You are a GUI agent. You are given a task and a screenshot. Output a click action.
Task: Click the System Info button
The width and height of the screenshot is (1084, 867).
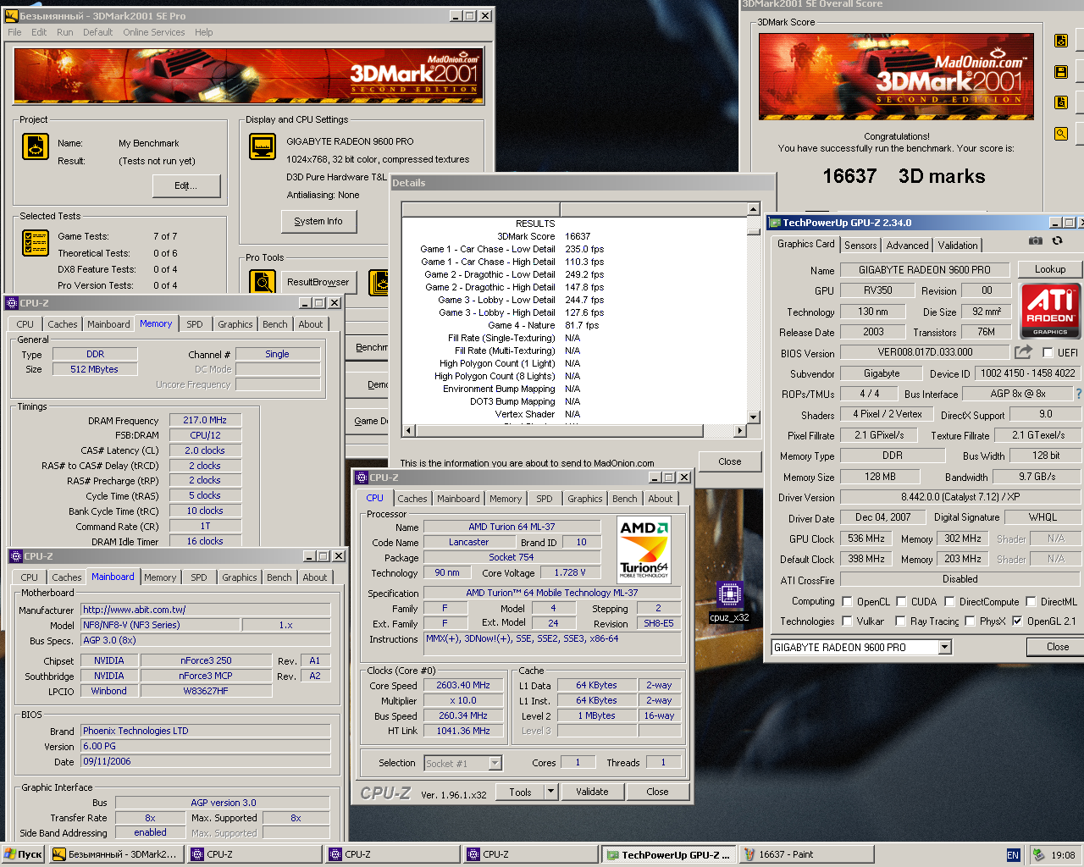coord(318,221)
